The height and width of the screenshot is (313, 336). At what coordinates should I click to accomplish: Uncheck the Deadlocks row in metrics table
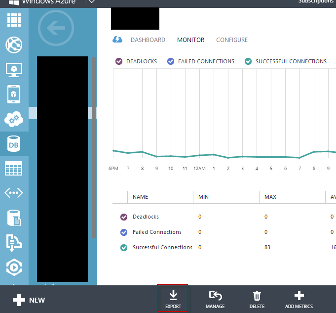(x=124, y=217)
